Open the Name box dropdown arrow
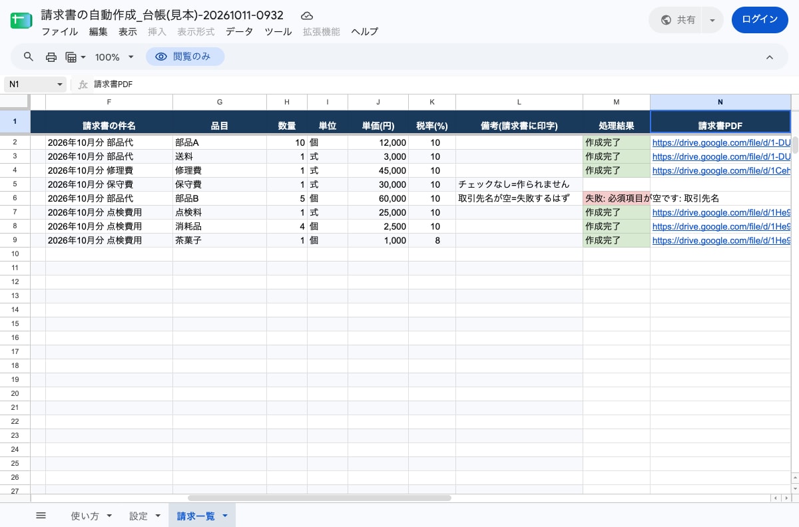The height and width of the screenshot is (527, 799). click(59, 85)
